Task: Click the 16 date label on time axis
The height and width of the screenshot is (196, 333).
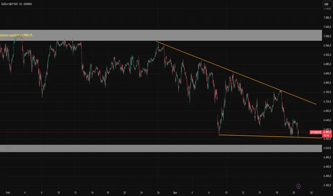Action: (92, 192)
